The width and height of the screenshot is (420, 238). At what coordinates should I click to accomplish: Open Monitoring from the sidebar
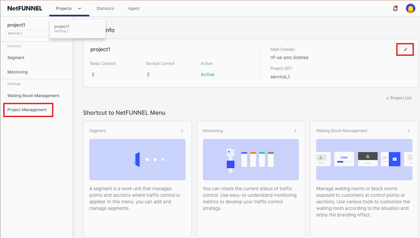point(17,72)
